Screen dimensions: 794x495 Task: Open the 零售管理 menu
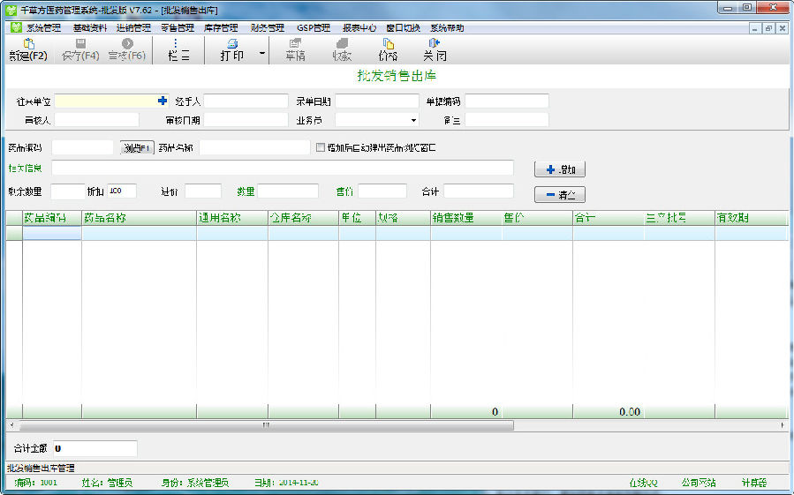coord(178,28)
